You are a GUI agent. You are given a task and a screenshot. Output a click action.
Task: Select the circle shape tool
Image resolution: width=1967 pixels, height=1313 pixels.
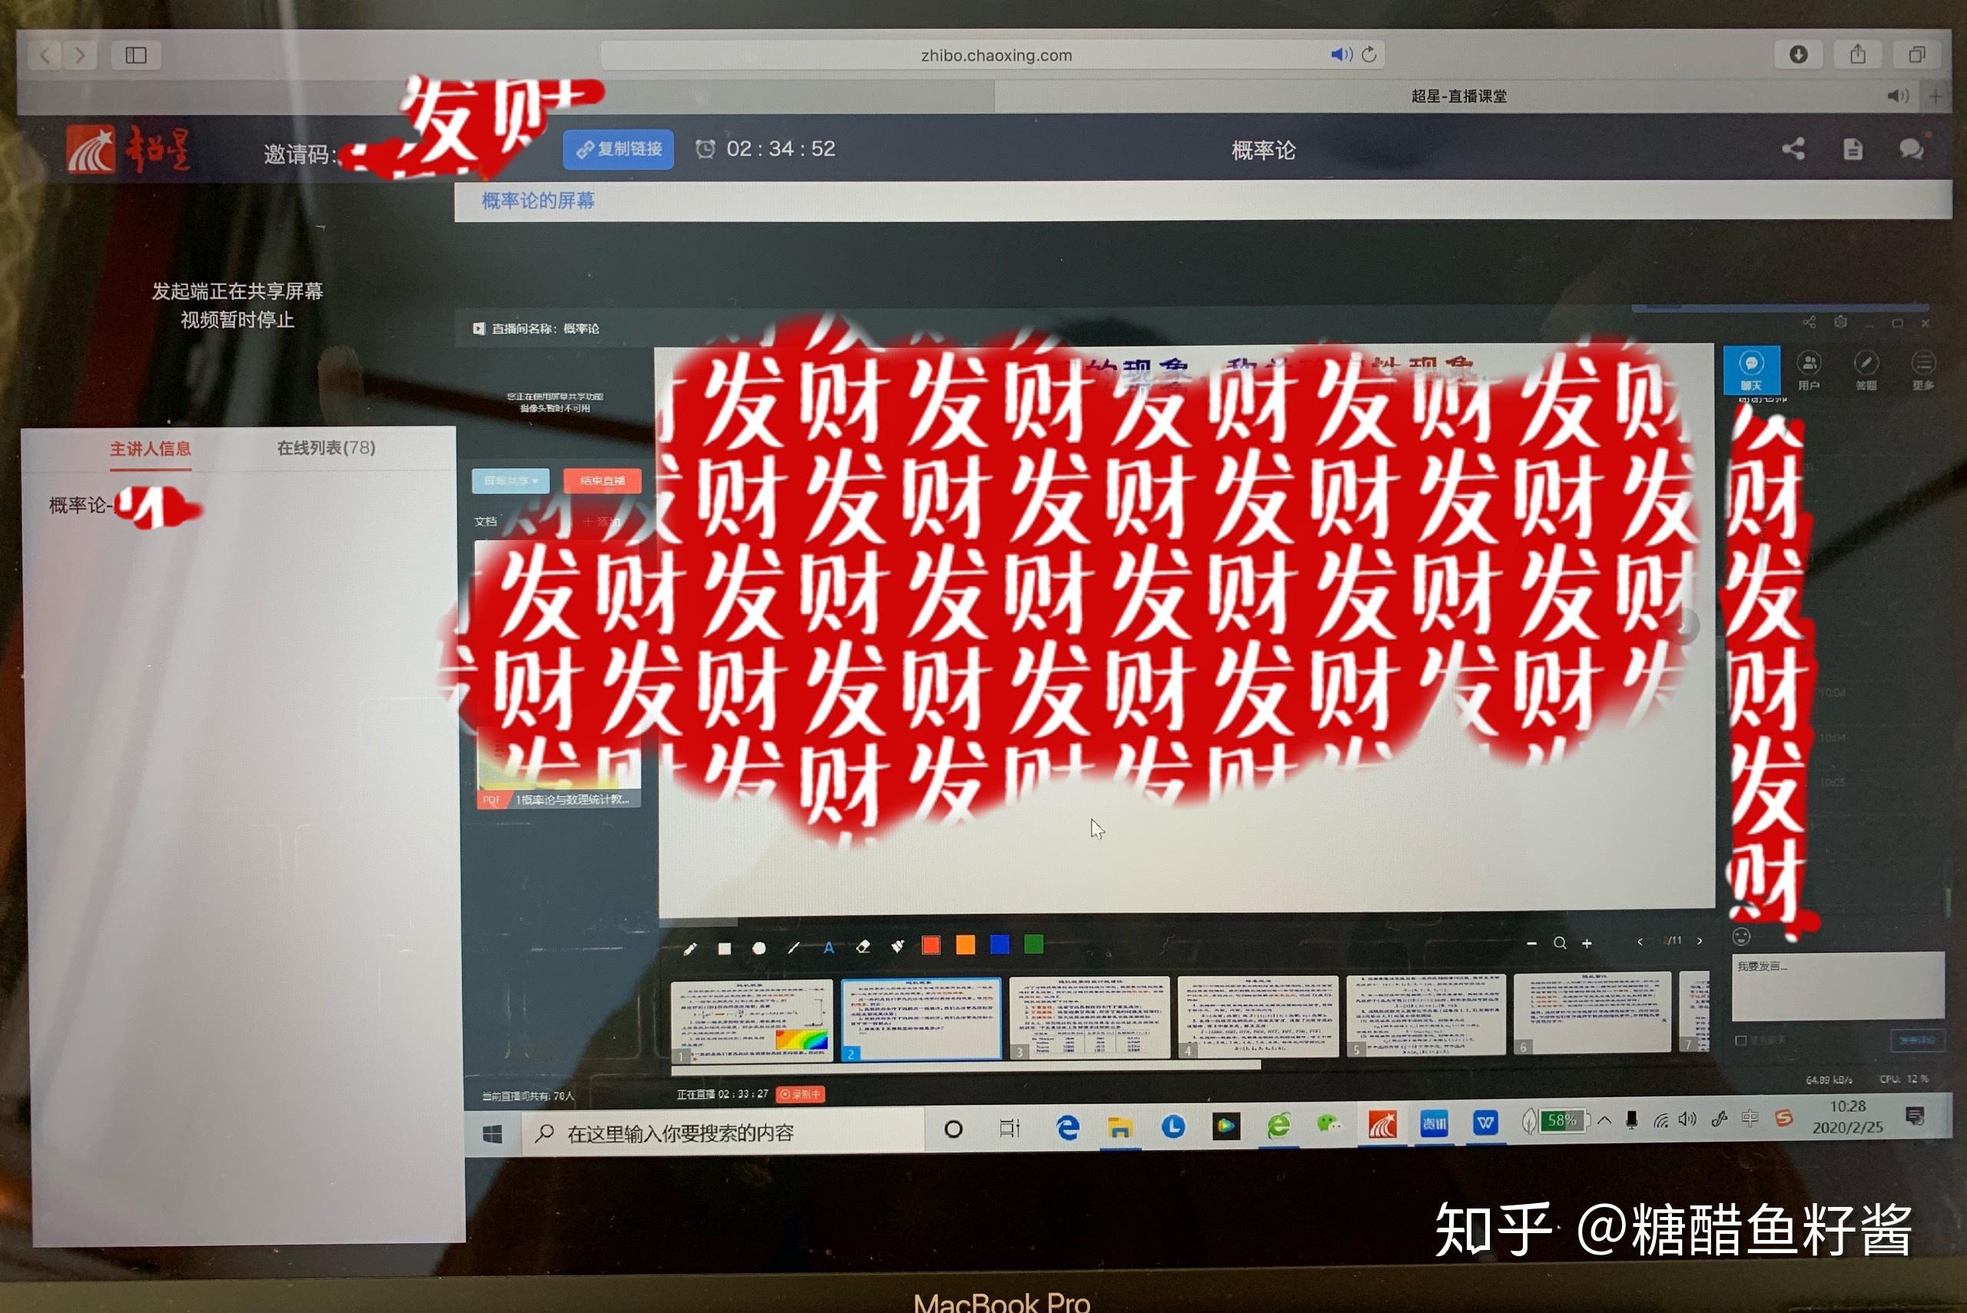(x=758, y=949)
